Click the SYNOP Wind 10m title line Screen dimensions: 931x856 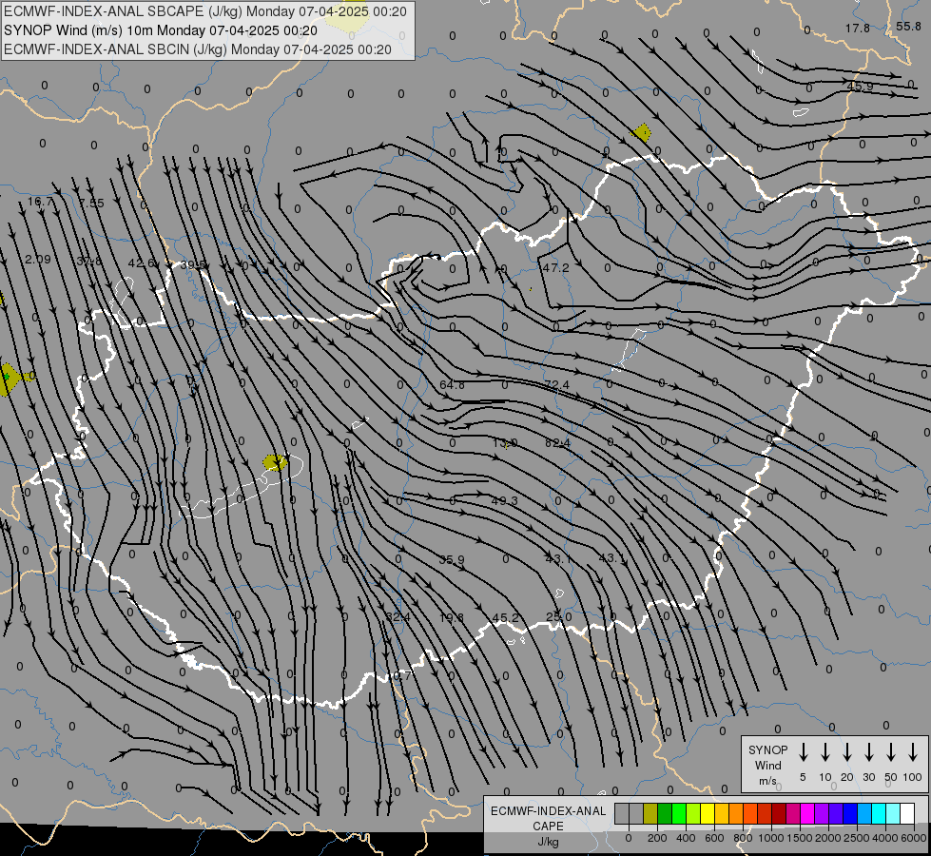pyautogui.click(x=161, y=30)
